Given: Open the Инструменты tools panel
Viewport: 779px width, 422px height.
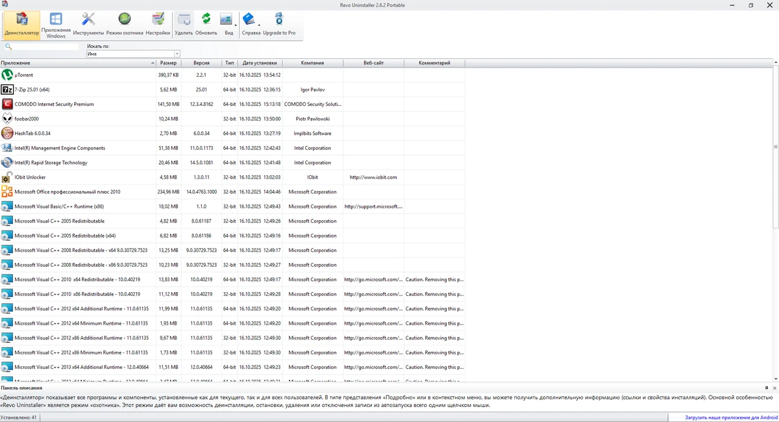Looking at the screenshot, I should click(x=88, y=25).
